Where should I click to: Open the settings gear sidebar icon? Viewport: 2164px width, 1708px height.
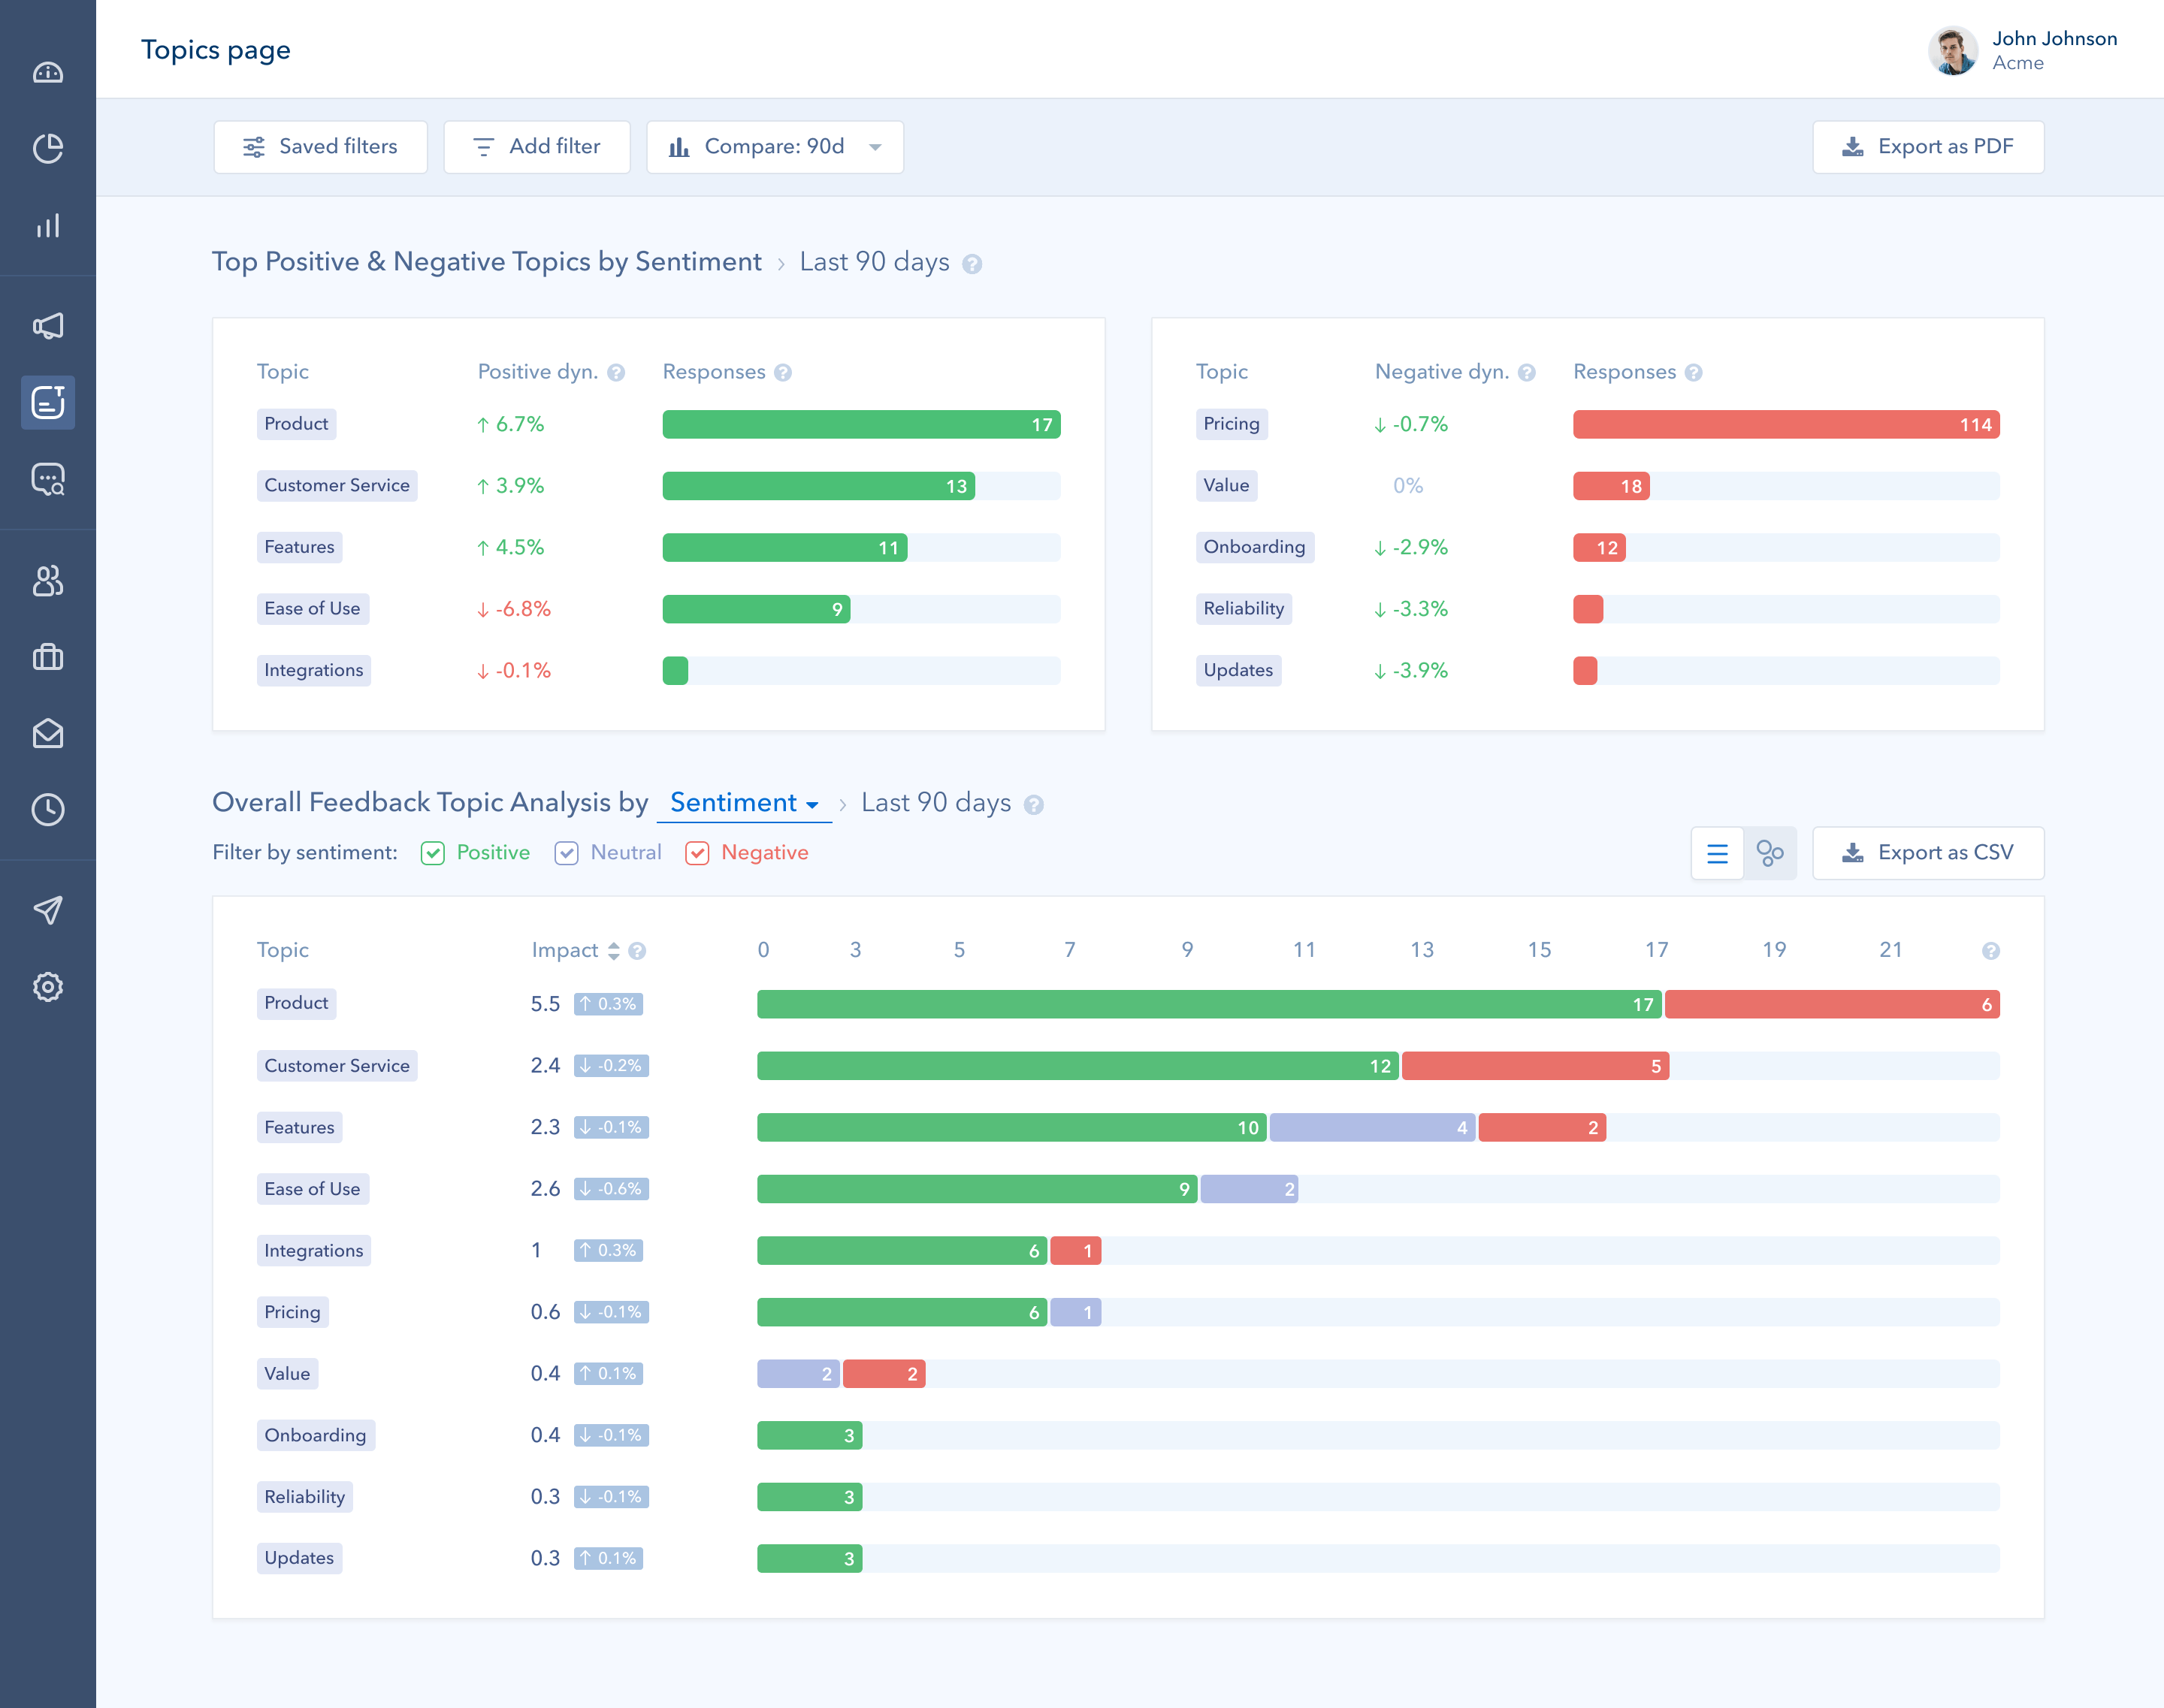point(48,987)
